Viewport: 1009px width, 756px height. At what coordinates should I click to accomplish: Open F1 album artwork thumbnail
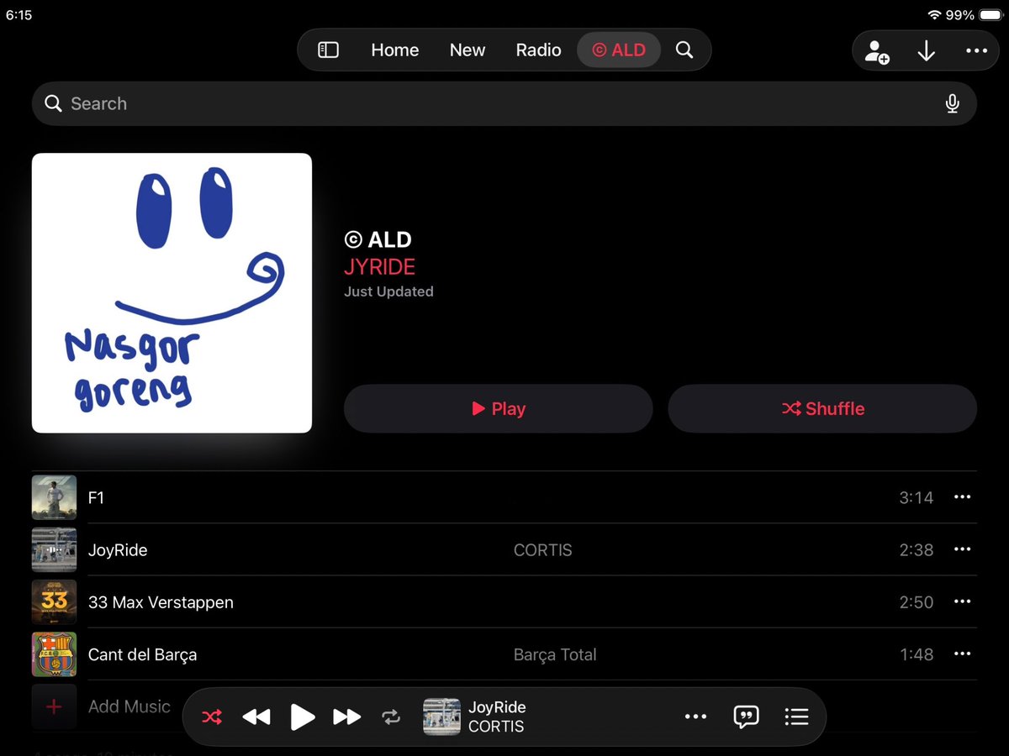tap(54, 497)
